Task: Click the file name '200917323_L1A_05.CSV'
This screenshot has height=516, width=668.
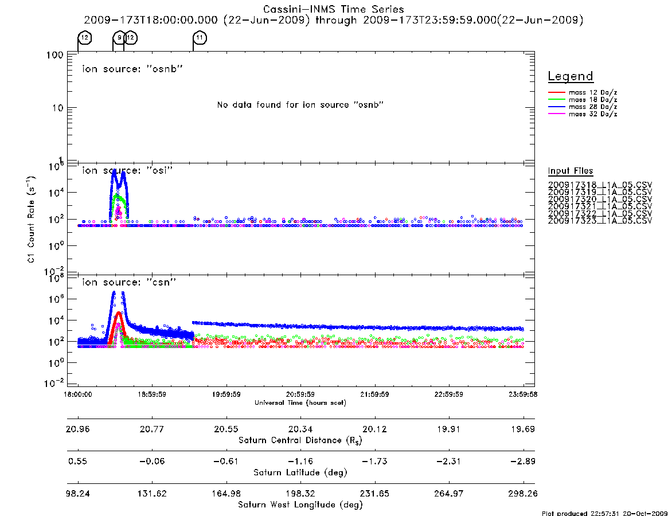Action: tap(600, 221)
